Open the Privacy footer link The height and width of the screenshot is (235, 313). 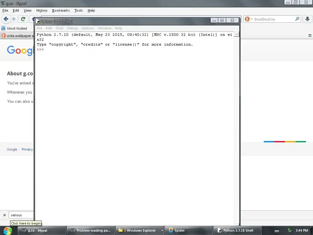coord(27,149)
